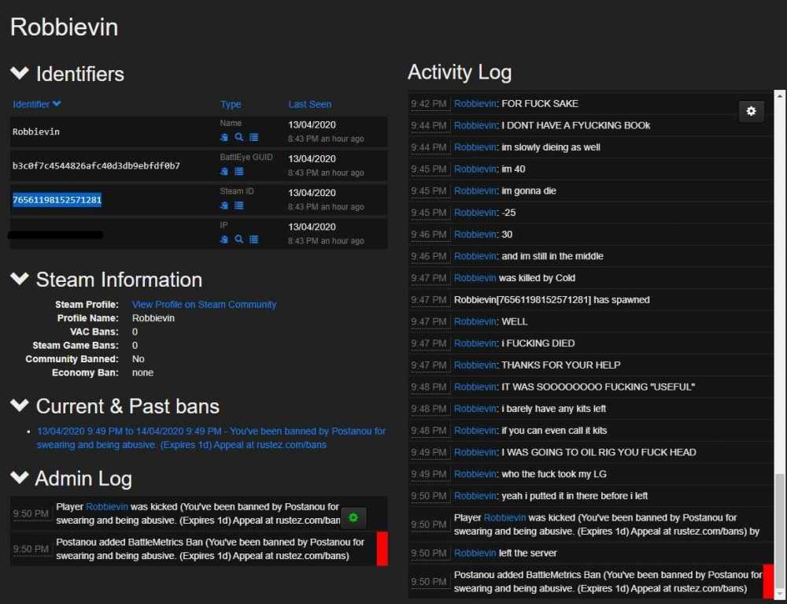Image resolution: width=787 pixels, height=604 pixels.
Task: Open Activity Log settings gear
Action: coord(751,112)
